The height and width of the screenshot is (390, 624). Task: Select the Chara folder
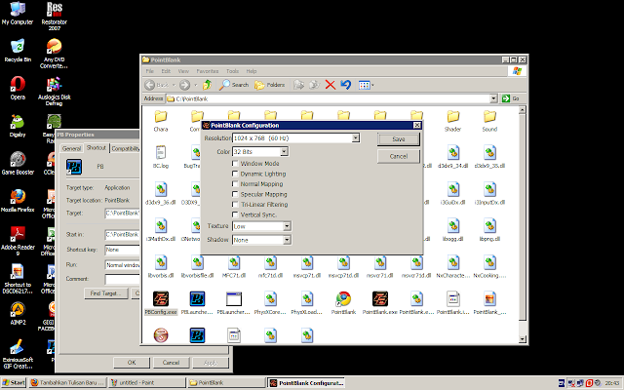click(161, 121)
